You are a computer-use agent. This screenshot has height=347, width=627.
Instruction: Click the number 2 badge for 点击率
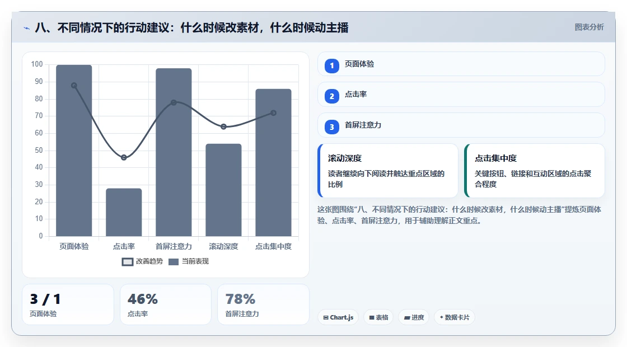(331, 96)
